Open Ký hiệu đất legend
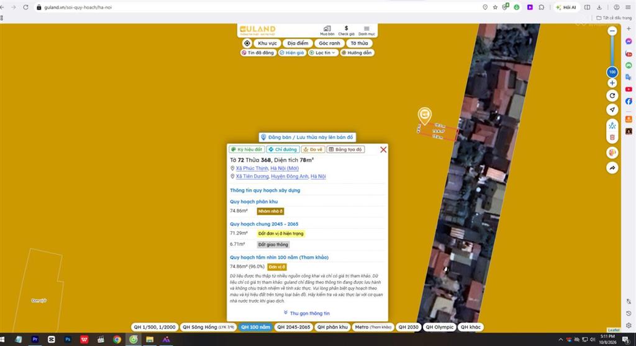Image resolution: width=636 pixels, height=346 pixels. tap(247, 149)
